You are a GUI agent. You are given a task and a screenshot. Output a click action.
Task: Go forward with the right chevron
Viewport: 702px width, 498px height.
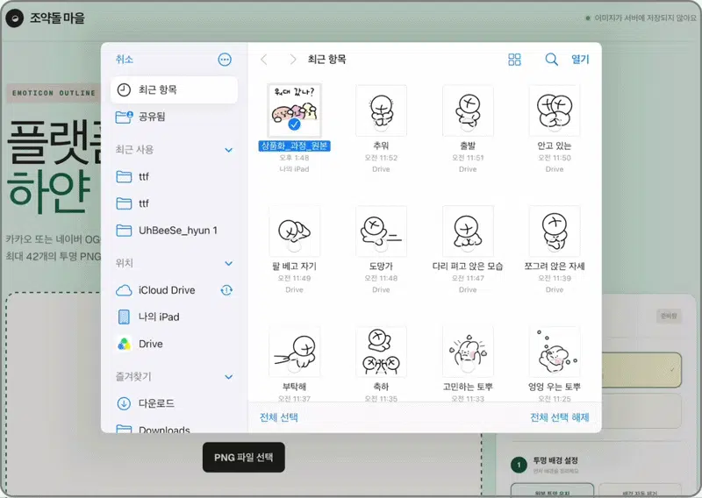(x=292, y=60)
